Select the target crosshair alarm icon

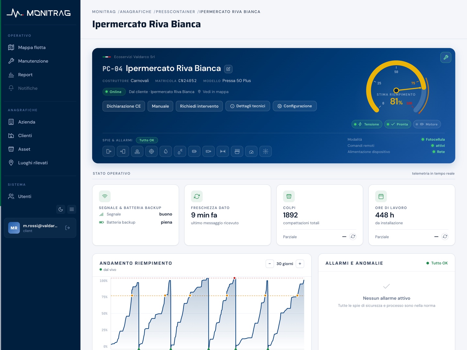point(151,152)
